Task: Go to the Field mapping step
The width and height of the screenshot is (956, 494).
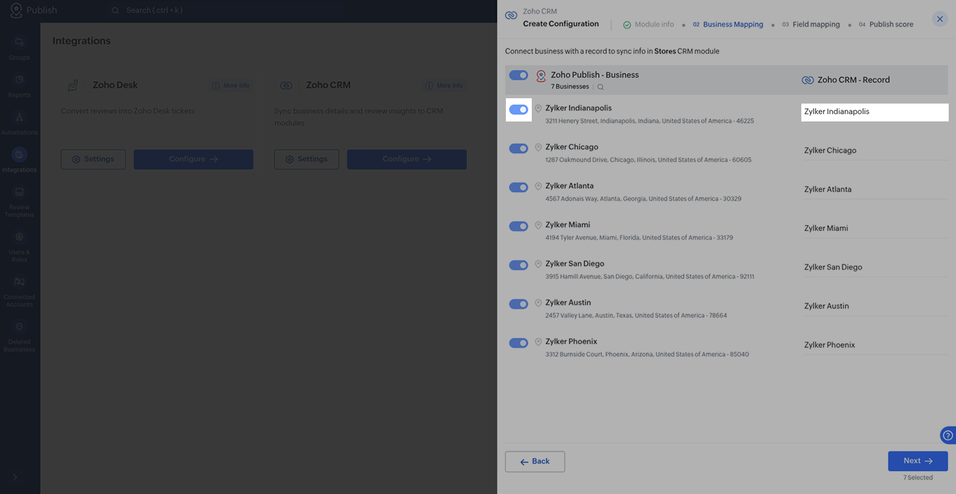Action: point(815,25)
